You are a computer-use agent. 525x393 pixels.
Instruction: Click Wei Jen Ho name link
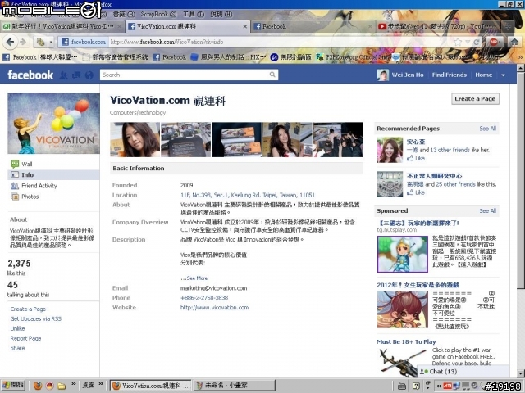pyautogui.click(x=408, y=75)
